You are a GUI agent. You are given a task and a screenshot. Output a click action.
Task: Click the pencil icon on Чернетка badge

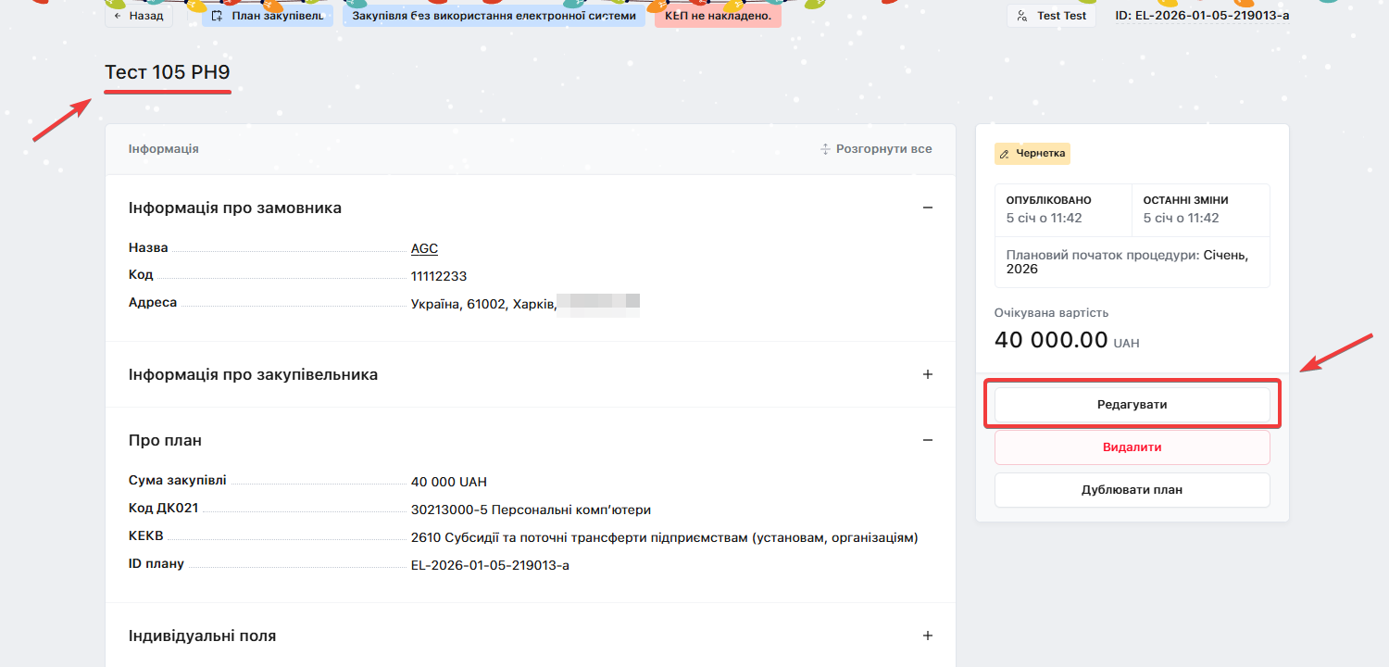(x=1005, y=154)
